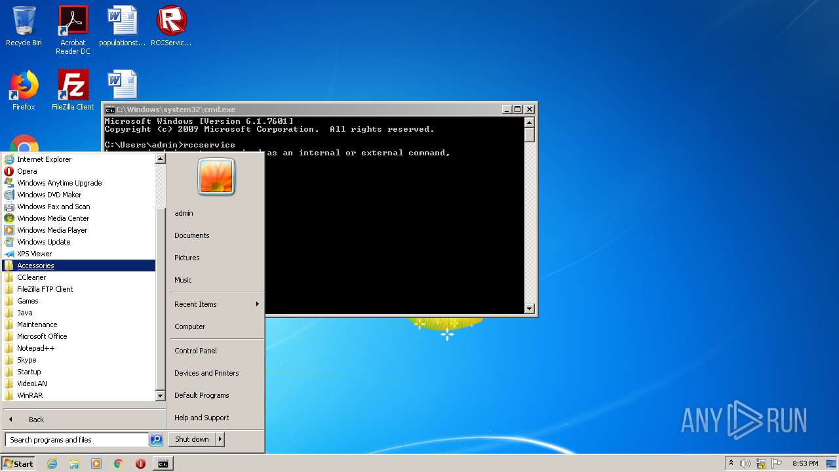Image resolution: width=839 pixels, height=472 pixels.
Task: Click the Shut down button
Action: click(x=192, y=439)
